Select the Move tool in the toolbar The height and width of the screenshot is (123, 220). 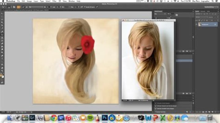coord(2,13)
